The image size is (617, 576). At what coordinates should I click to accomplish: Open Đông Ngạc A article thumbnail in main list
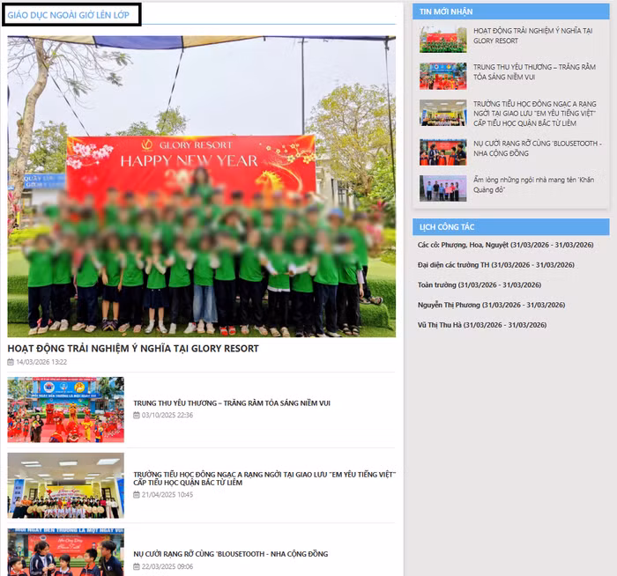click(66, 485)
